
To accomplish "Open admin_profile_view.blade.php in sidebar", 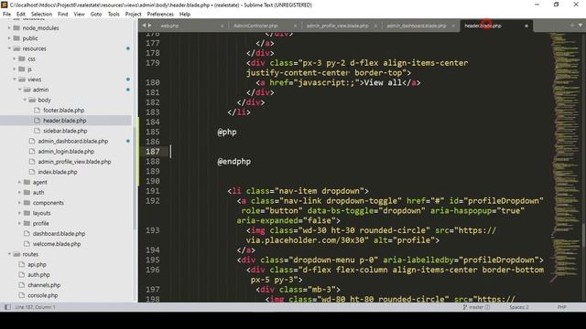I will 74,162.
